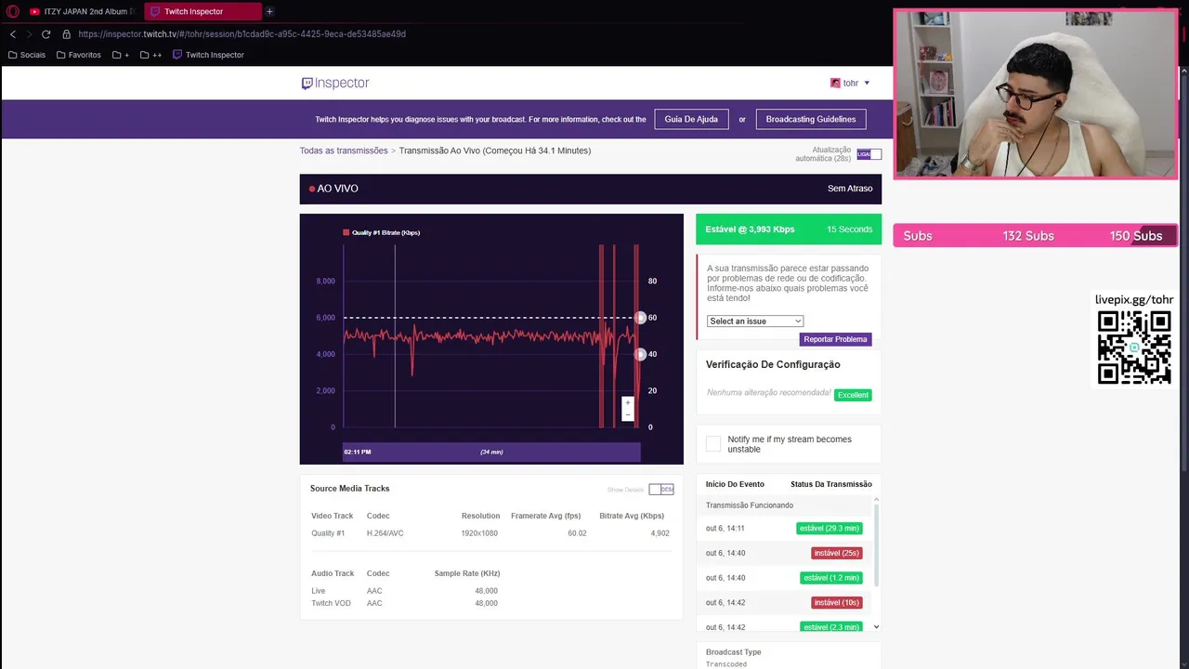This screenshot has height=669, width=1189.
Task: Zoom out the chart with the minus button
Action: point(628,414)
